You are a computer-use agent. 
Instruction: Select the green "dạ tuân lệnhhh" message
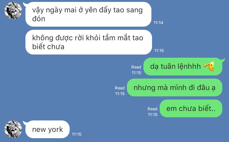[183, 67]
